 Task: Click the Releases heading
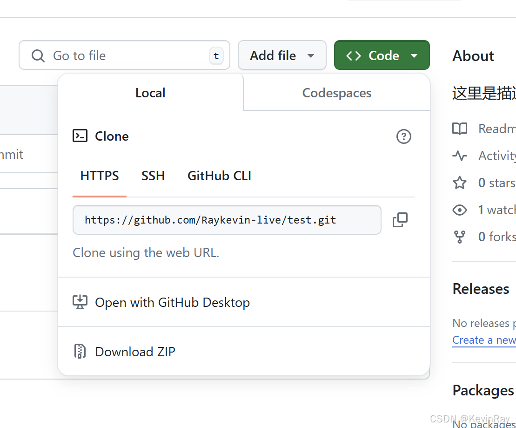click(x=481, y=289)
